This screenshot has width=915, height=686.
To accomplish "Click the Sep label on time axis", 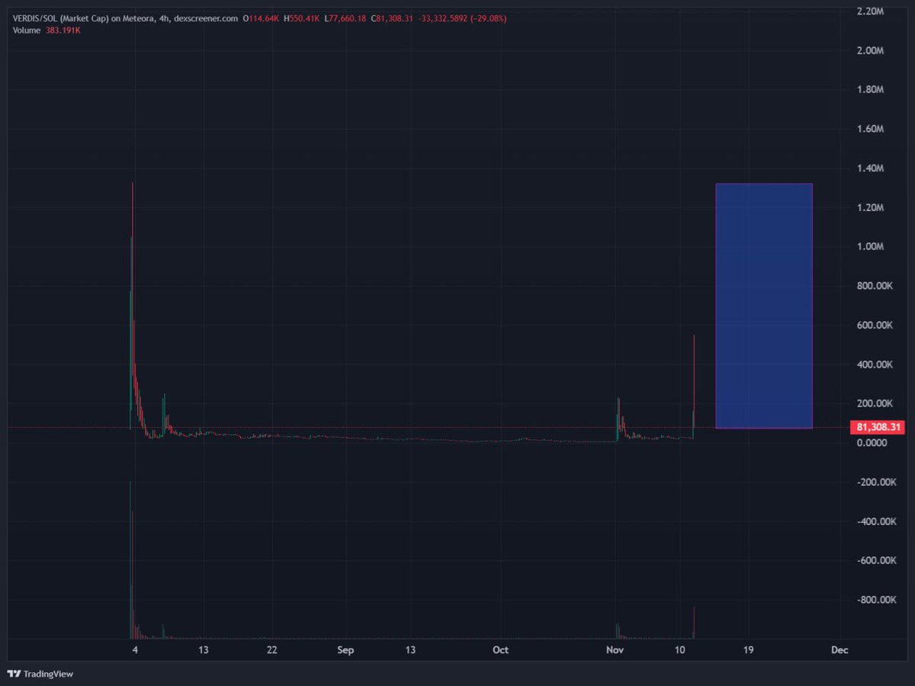I will (346, 651).
